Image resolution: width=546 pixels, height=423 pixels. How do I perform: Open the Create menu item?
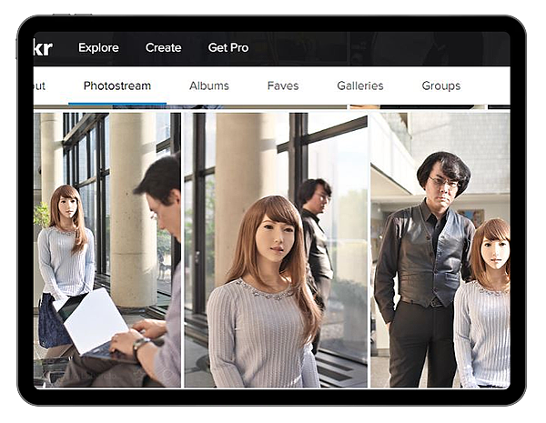pyautogui.click(x=163, y=47)
